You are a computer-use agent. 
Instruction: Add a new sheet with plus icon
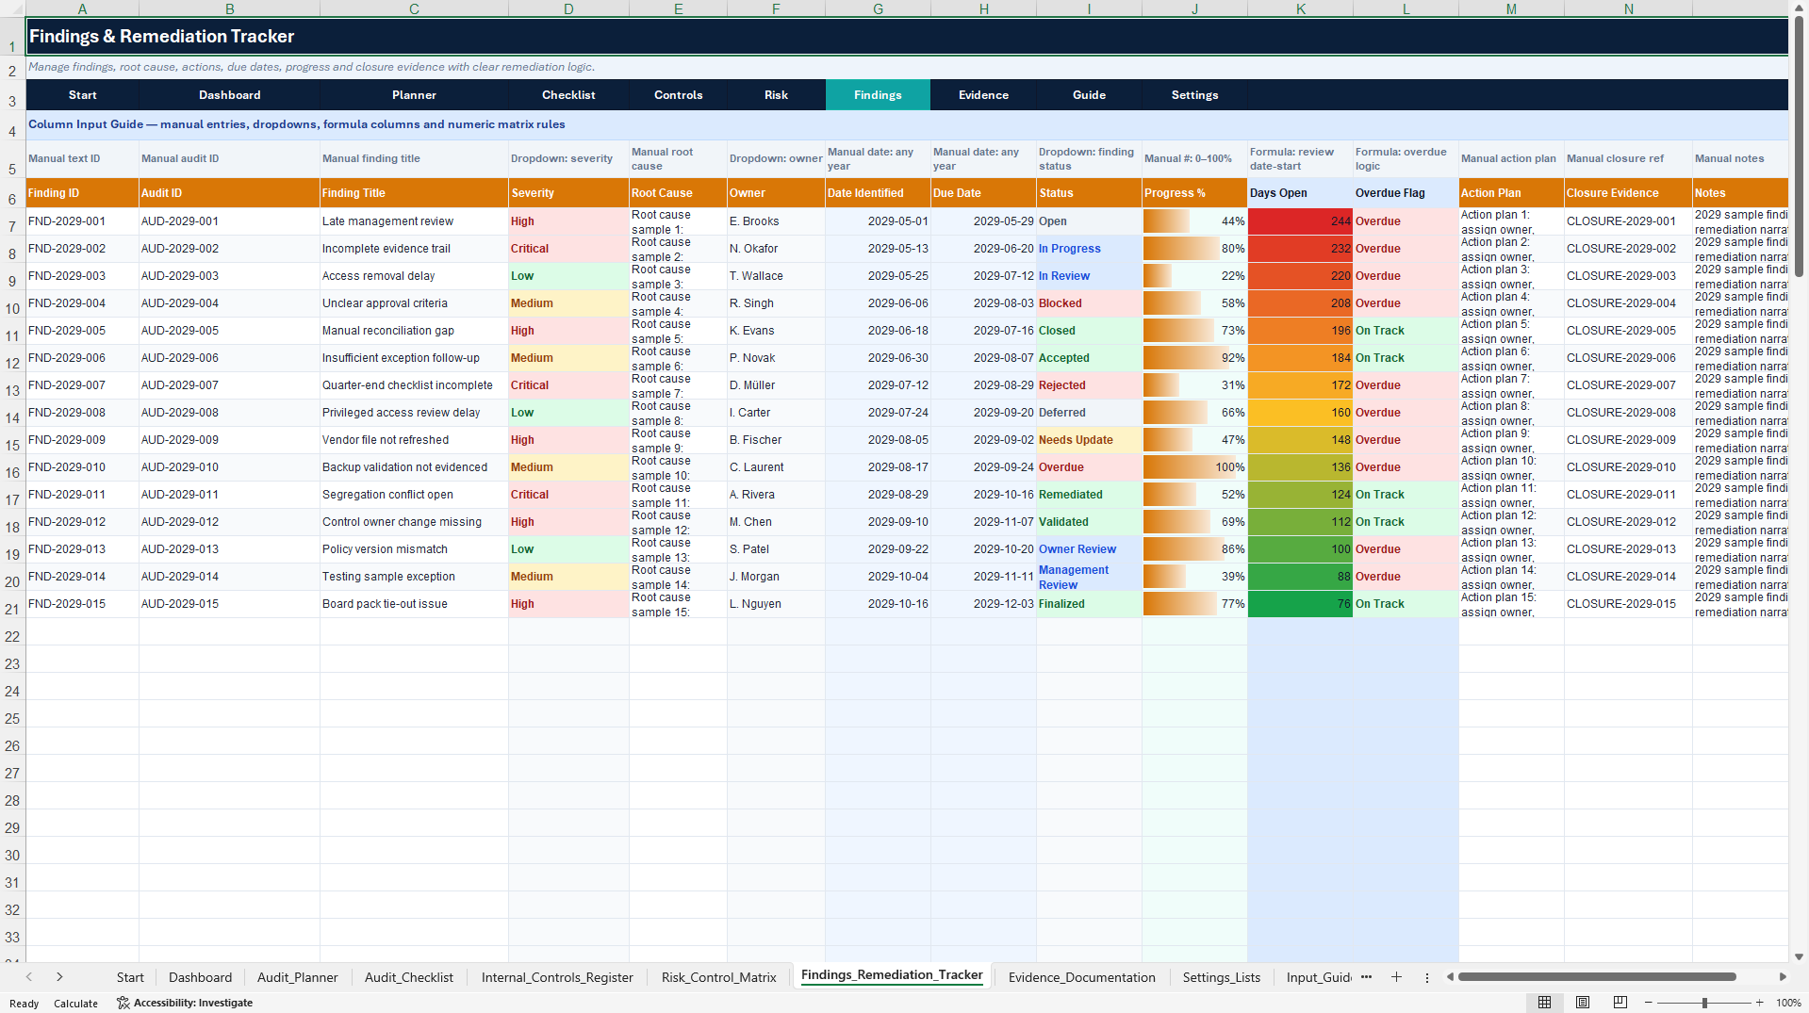pyautogui.click(x=1396, y=977)
